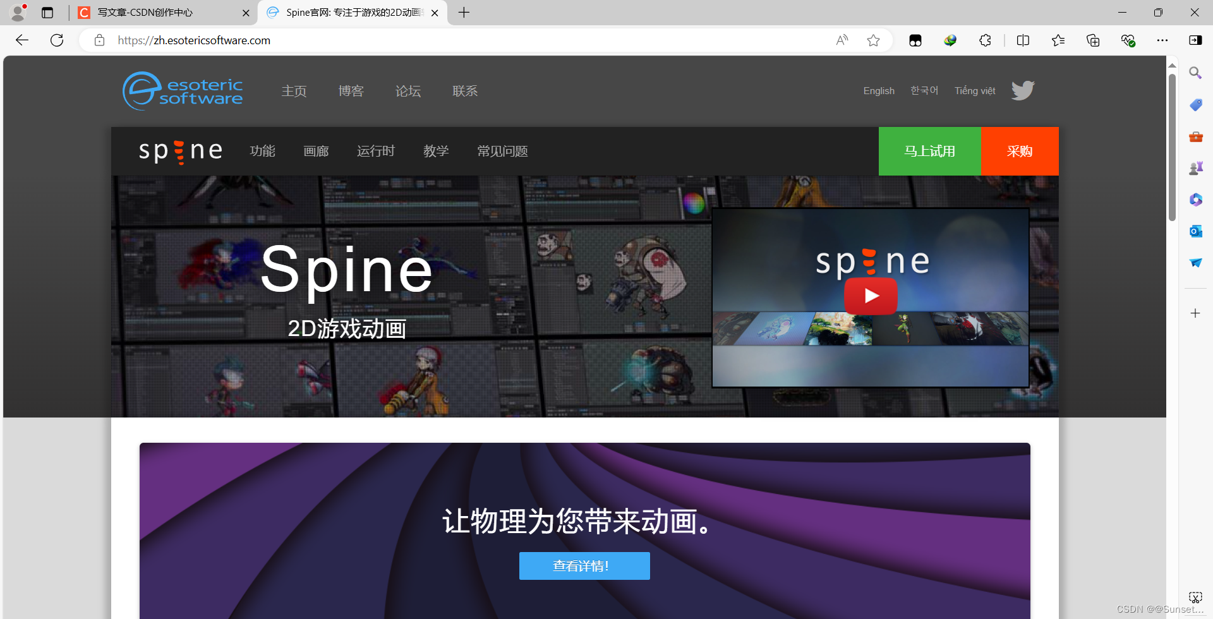Open Settings and more ellipsis menu
The height and width of the screenshot is (619, 1213).
coord(1162,40)
